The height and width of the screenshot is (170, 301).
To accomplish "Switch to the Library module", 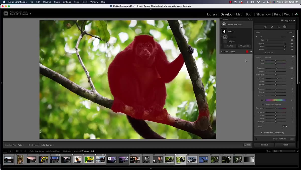I will coord(212,14).
